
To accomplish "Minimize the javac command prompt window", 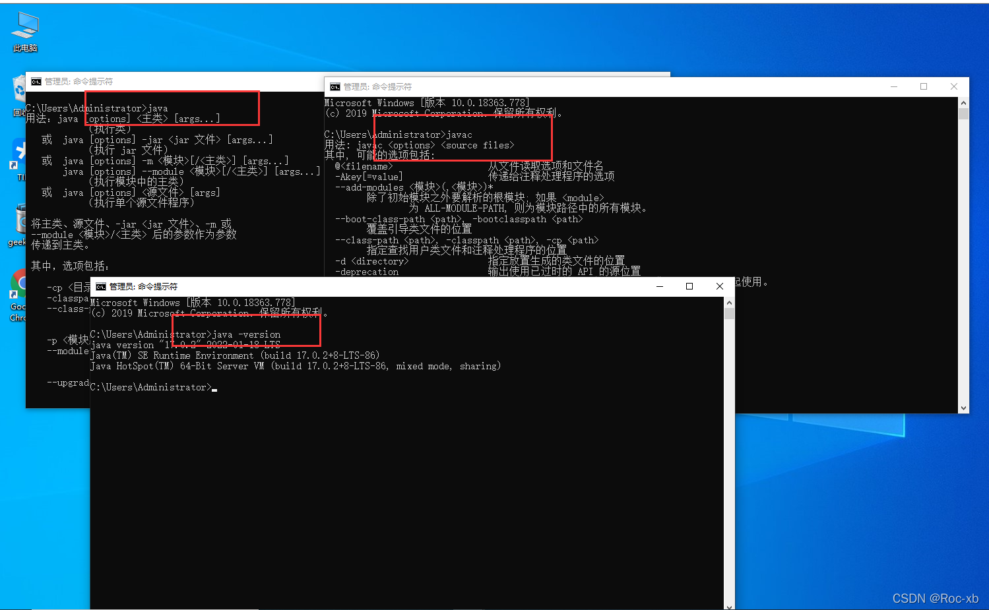I will pyautogui.click(x=894, y=86).
